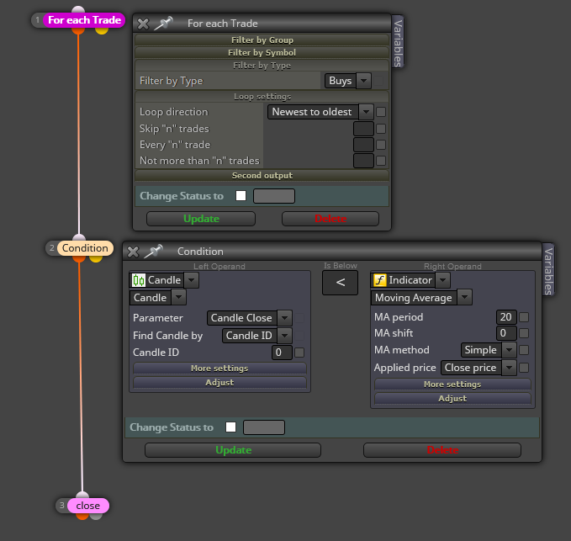Click Update in For each Trade panel
This screenshot has height=541, width=571.
coord(201,219)
